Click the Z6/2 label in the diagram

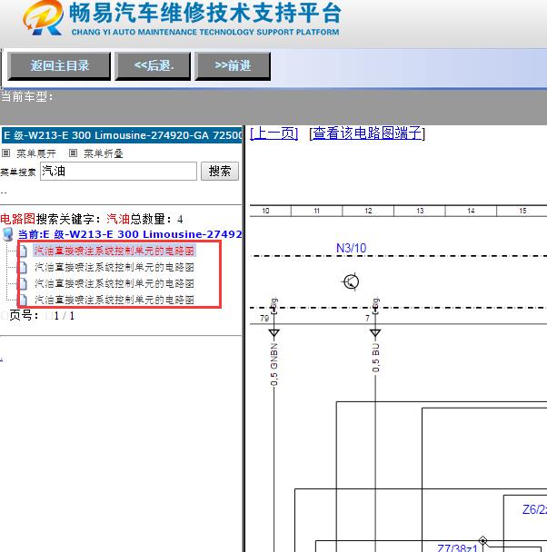(x=534, y=509)
